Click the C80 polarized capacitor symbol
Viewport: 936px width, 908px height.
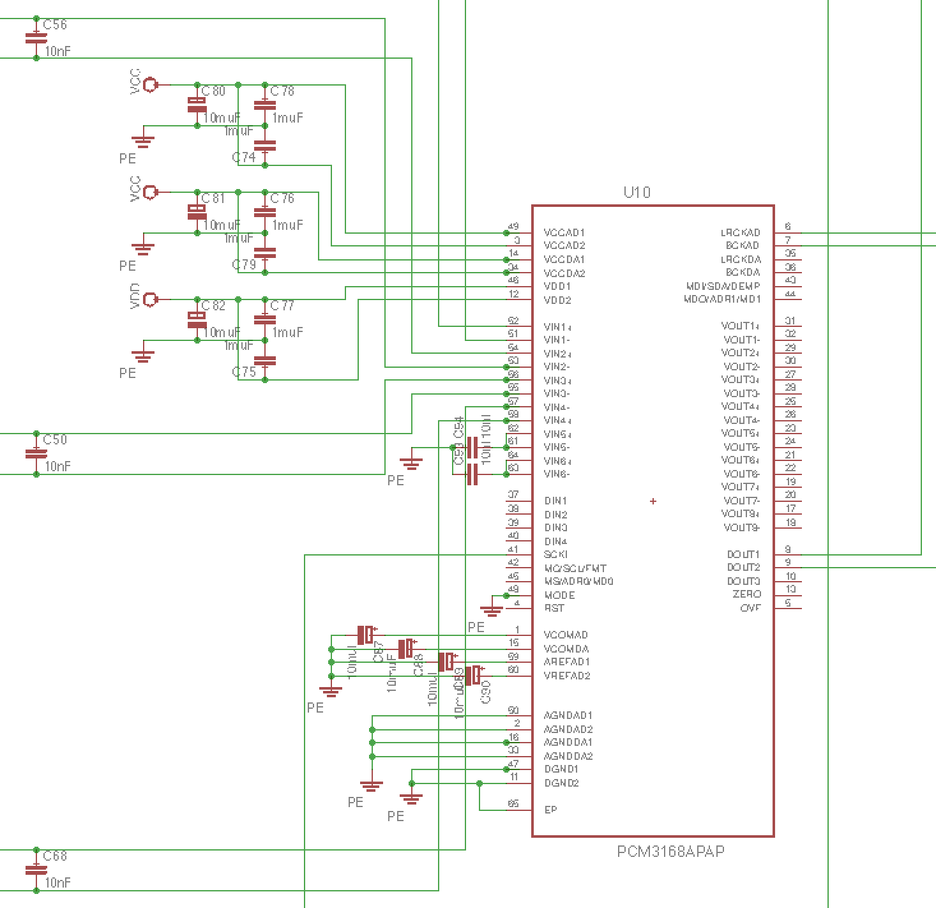coord(197,105)
